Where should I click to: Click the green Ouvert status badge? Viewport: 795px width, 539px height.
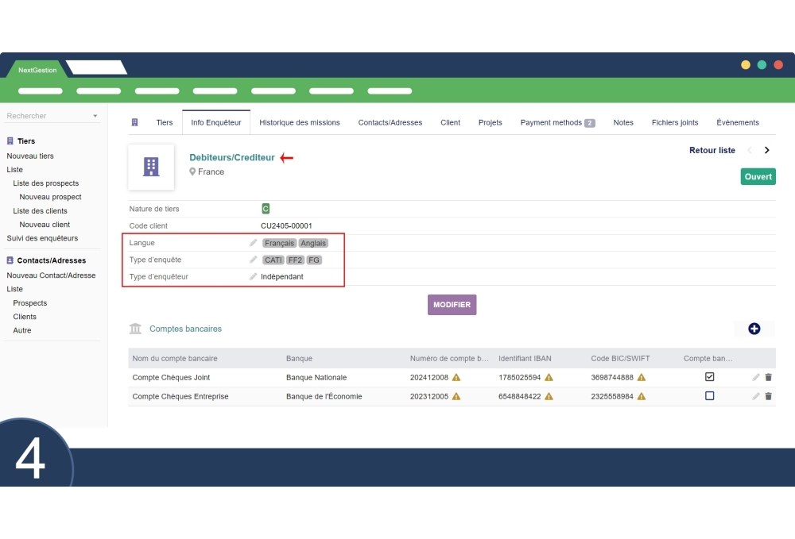pyautogui.click(x=758, y=177)
